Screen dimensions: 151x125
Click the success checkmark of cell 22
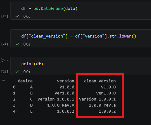click(x=17, y=72)
